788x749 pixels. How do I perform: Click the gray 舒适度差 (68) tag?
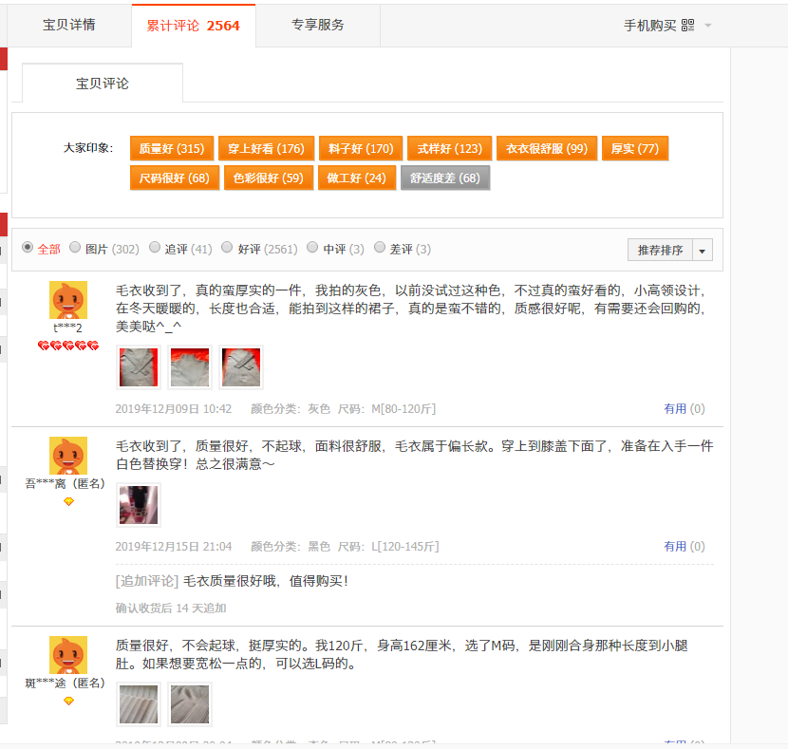(445, 178)
